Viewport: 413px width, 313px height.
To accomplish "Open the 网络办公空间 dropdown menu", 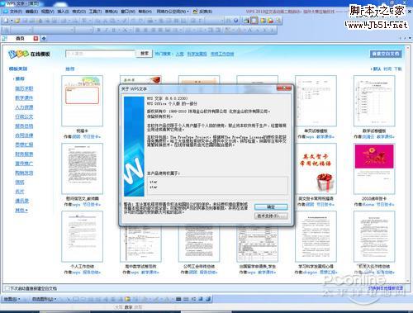I will click(173, 12).
